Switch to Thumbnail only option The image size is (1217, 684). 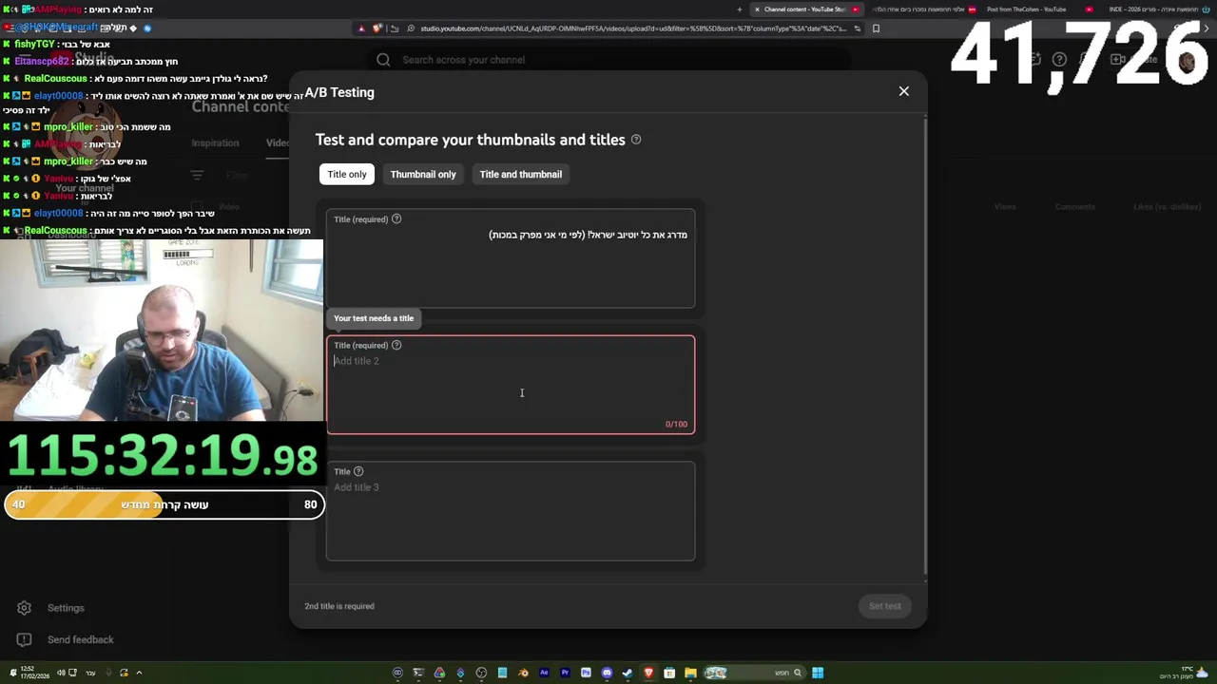click(423, 174)
